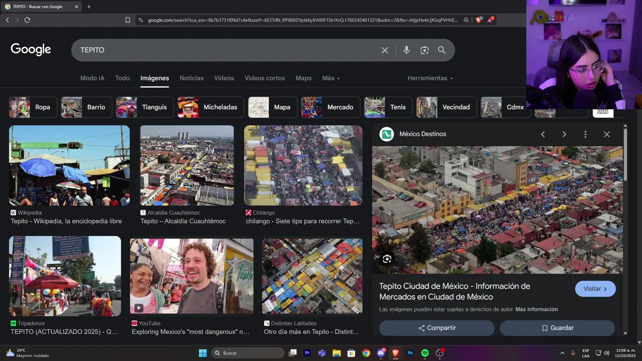Open Más información copyright link
The image size is (642, 361).
click(536, 309)
